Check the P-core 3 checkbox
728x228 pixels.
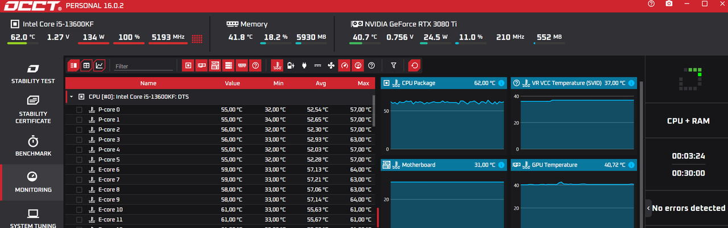(79, 139)
